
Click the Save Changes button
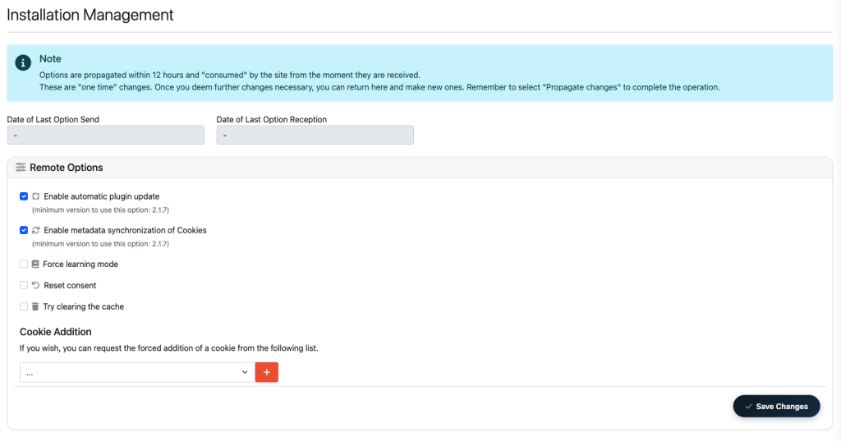(776, 407)
